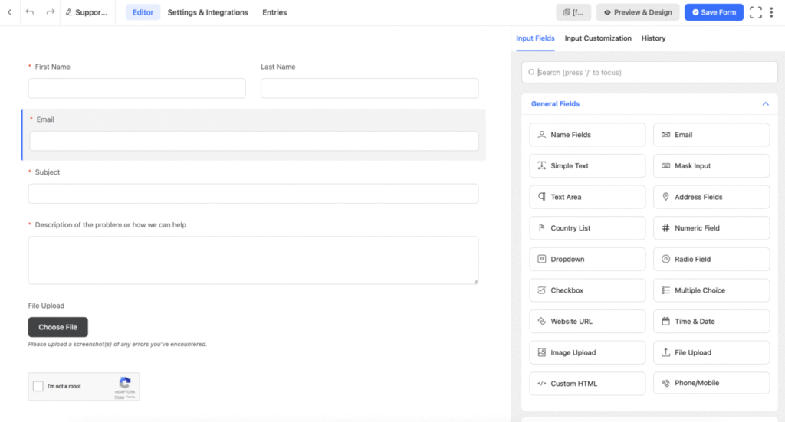Image resolution: width=785 pixels, height=422 pixels.
Task: Click the Email input in form
Action: (x=254, y=141)
